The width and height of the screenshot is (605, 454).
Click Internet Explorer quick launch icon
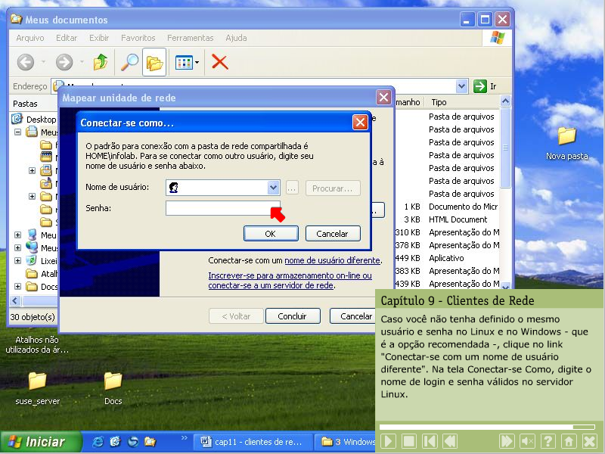pyautogui.click(x=98, y=442)
